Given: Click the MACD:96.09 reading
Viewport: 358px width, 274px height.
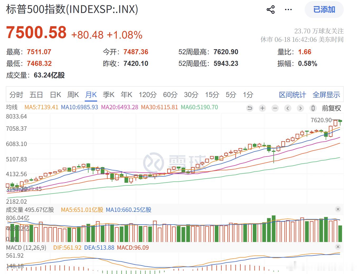Looking at the screenshot, I should (133, 248).
